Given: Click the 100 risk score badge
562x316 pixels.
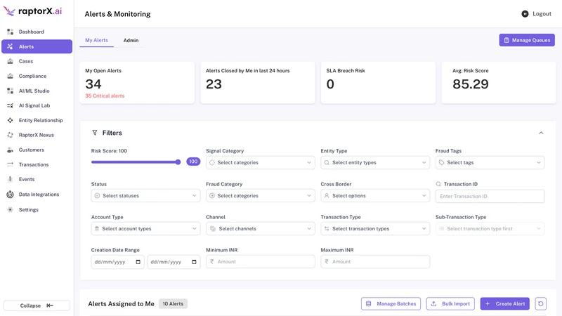Looking at the screenshot, I should (x=193, y=162).
